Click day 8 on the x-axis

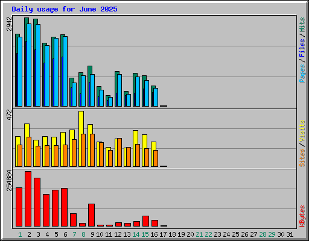83,234
